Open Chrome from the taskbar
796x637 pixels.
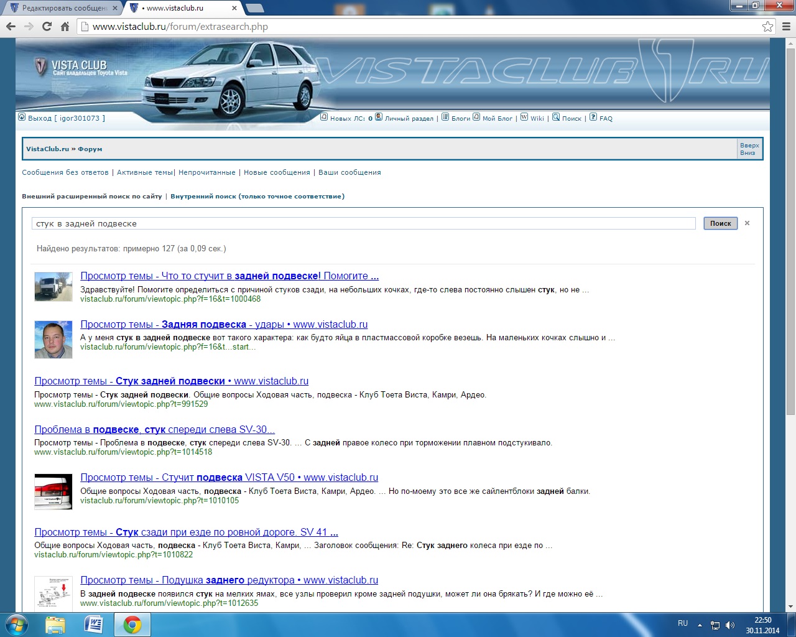coord(132,625)
